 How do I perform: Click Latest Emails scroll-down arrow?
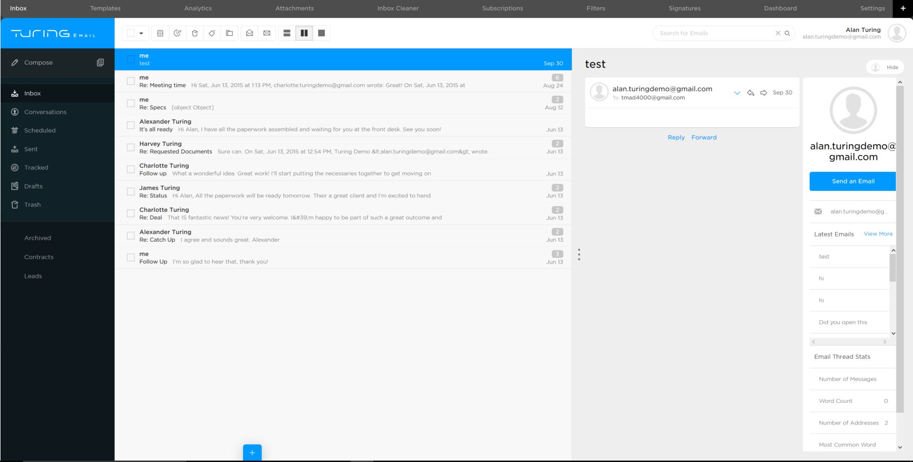893,333
